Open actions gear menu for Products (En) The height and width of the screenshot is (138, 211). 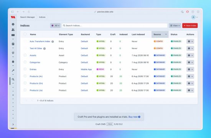click(x=190, y=84)
